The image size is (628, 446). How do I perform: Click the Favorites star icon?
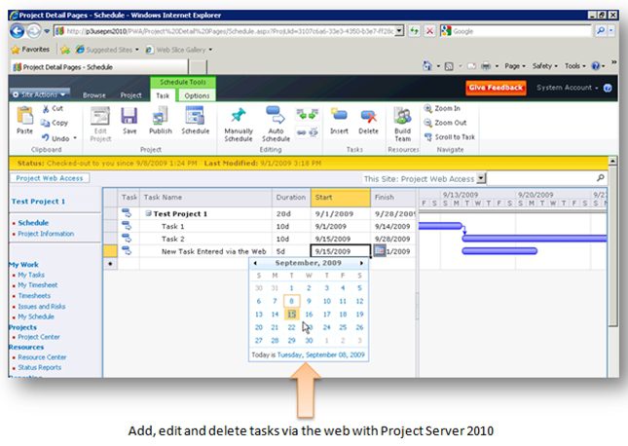pos(16,50)
